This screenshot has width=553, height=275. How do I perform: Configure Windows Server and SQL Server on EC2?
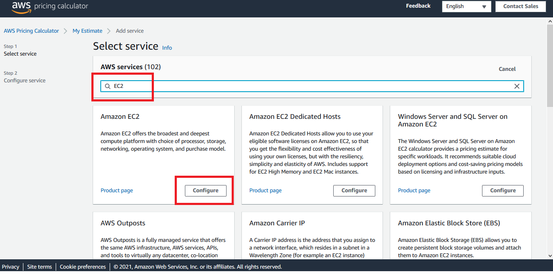click(503, 191)
